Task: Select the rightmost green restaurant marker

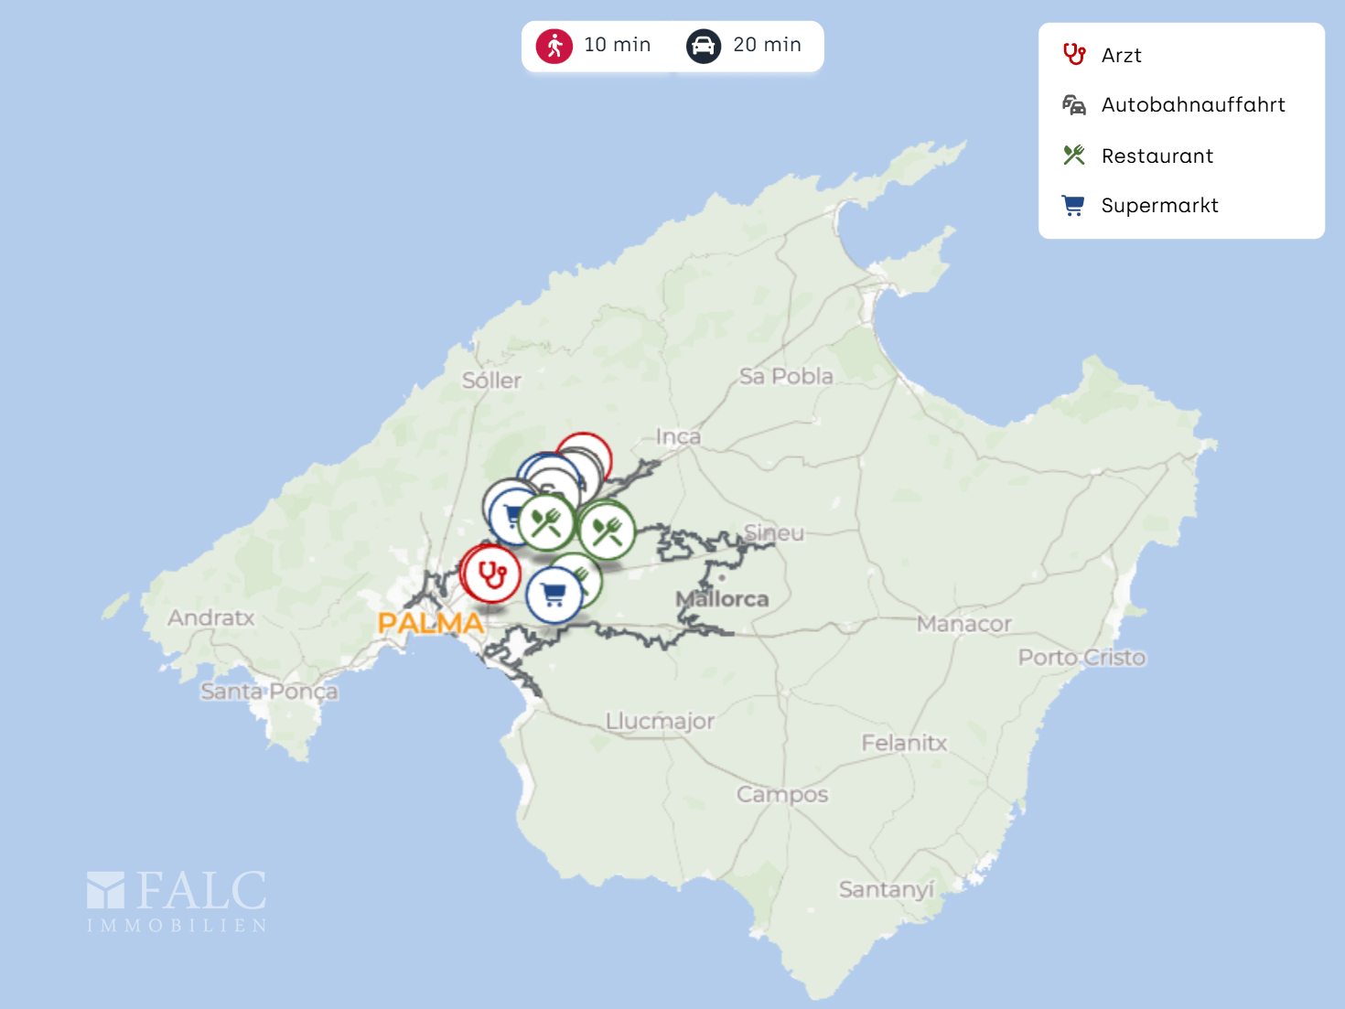Action: click(607, 531)
